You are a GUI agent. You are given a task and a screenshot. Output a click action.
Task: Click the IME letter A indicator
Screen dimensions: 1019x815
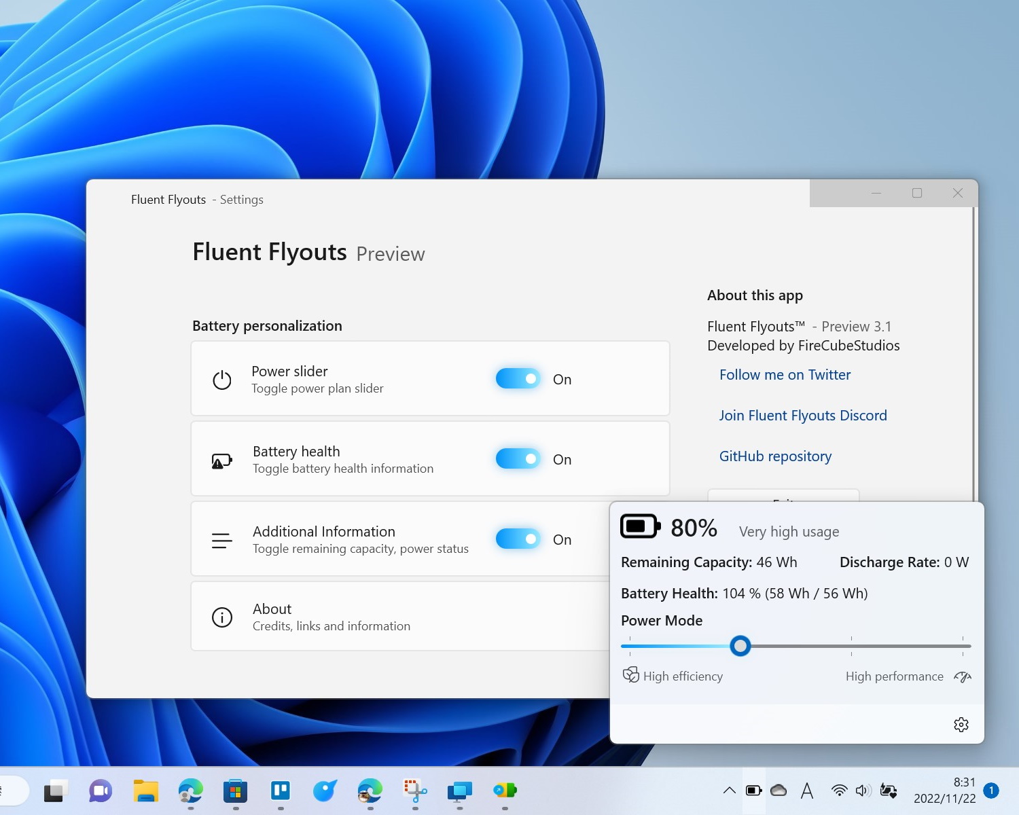pos(807,791)
